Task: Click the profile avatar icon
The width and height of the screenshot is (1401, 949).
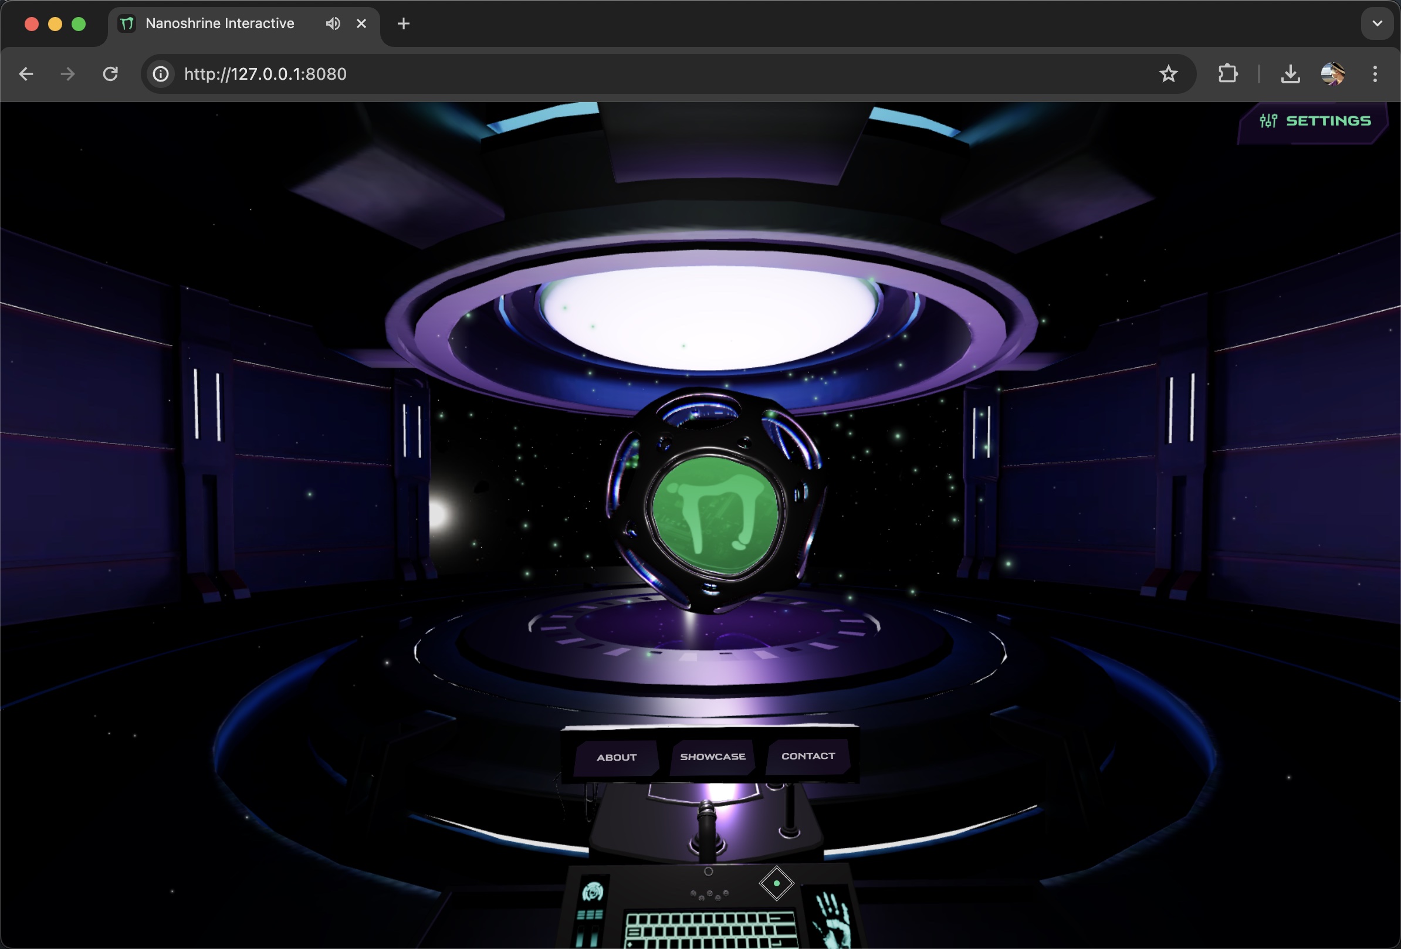Action: point(1332,74)
